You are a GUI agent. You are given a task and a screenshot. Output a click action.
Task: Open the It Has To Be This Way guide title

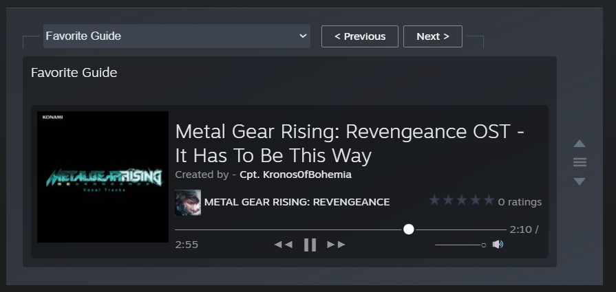(x=350, y=144)
